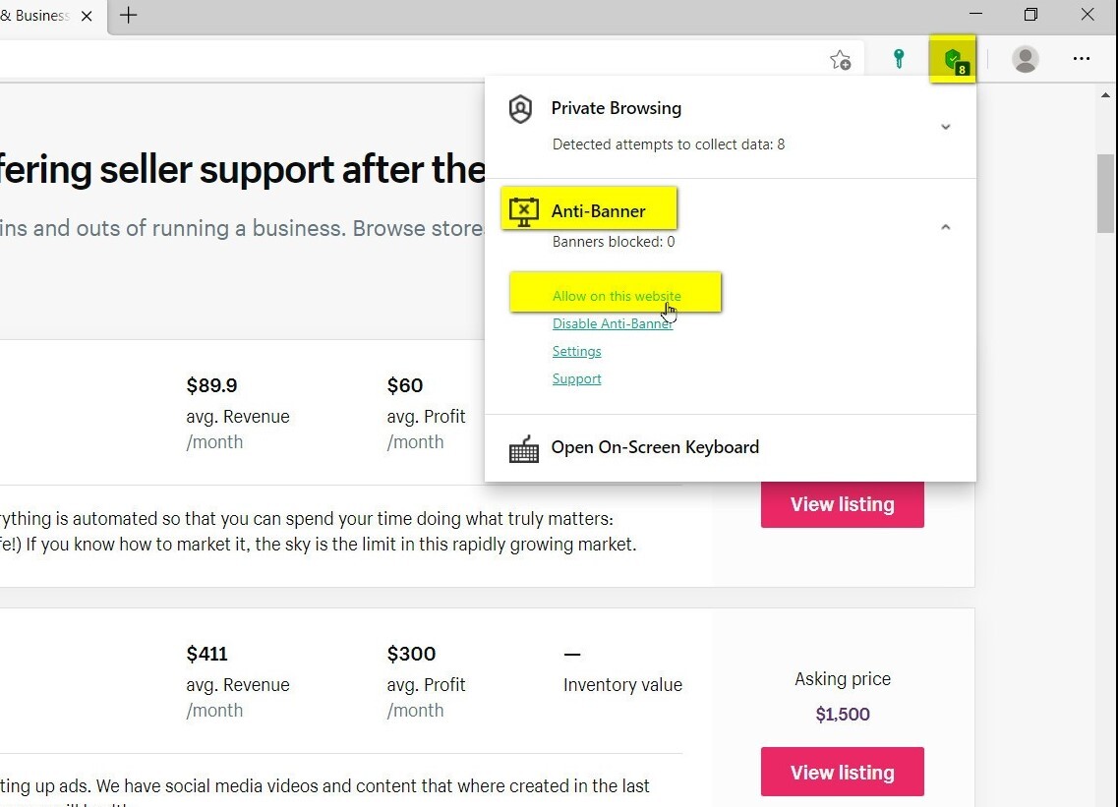1118x807 pixels.
Task: Open the Settings link in Anti-Banner
Action: 577,352
